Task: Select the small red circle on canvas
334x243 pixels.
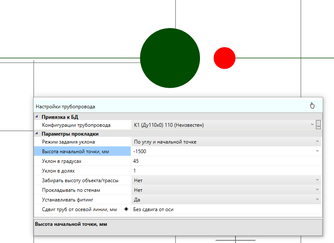Action: 224,58
